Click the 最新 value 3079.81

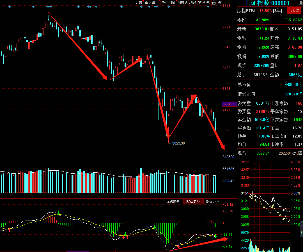262,29
